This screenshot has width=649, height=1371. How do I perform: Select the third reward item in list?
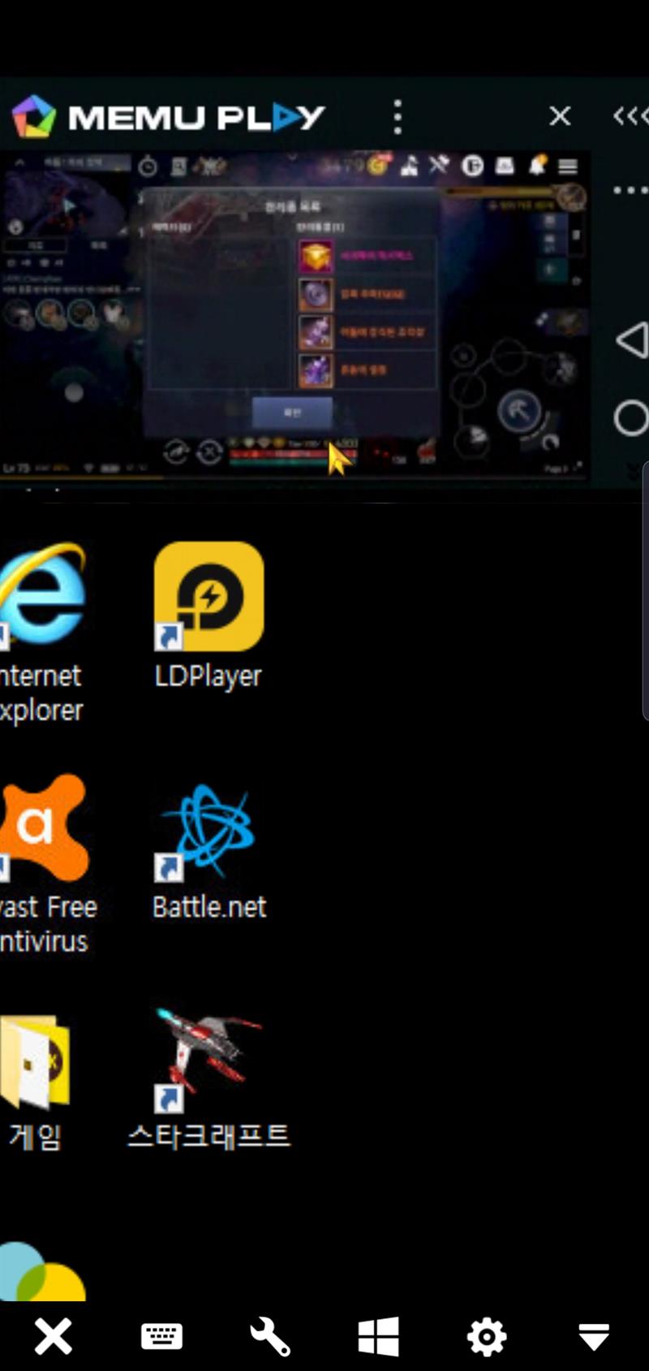pos(316,333)
